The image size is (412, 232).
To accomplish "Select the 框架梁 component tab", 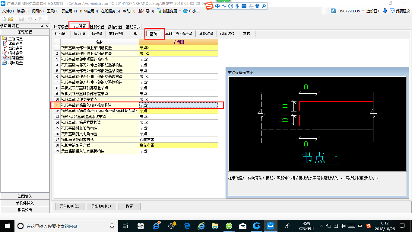I will (97, 34).
